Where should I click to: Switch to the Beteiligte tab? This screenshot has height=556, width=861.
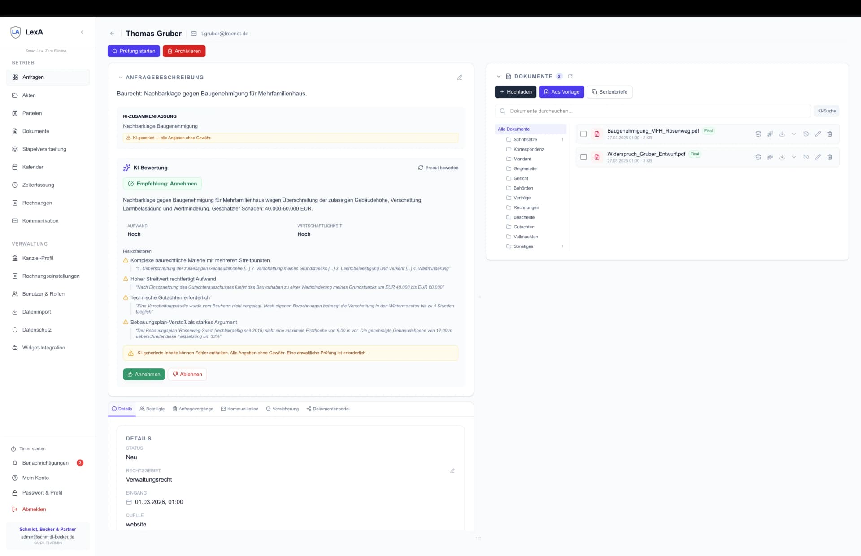point(152,409)
